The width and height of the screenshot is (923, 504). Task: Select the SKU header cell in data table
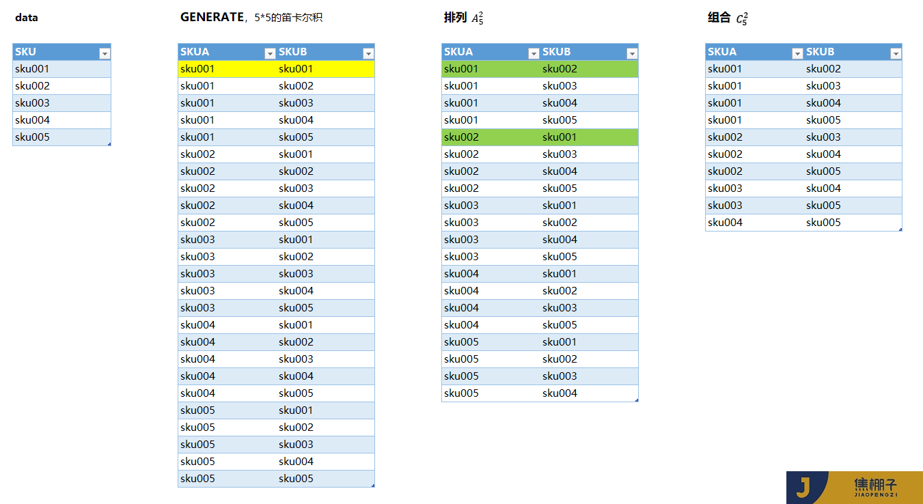[x=61, y=52]
